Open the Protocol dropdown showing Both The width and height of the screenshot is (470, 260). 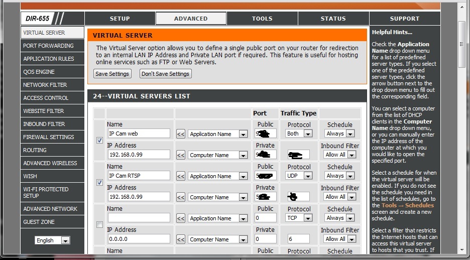click(x=299, y=134)
